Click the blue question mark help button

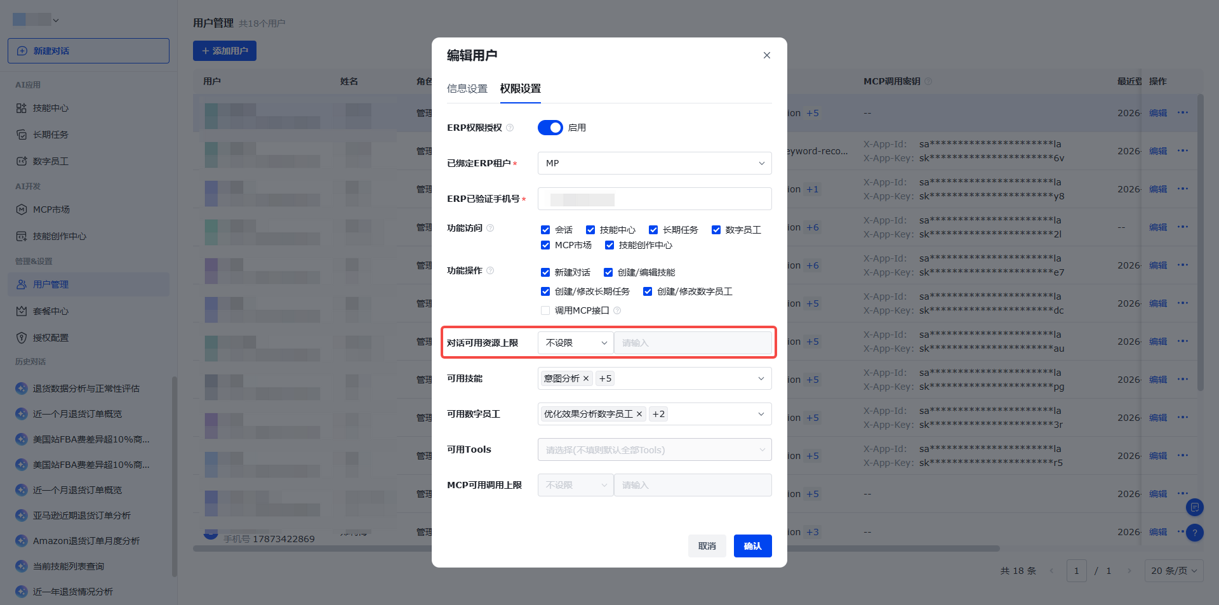point(1194,533)
